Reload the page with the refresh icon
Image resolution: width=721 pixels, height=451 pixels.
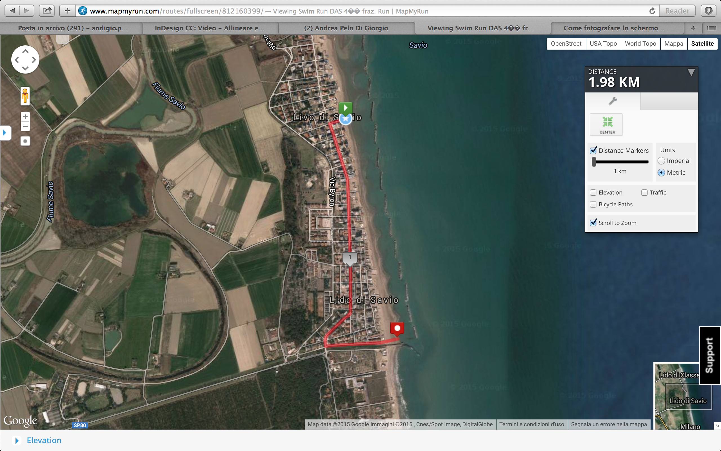(x=652, y=11)
